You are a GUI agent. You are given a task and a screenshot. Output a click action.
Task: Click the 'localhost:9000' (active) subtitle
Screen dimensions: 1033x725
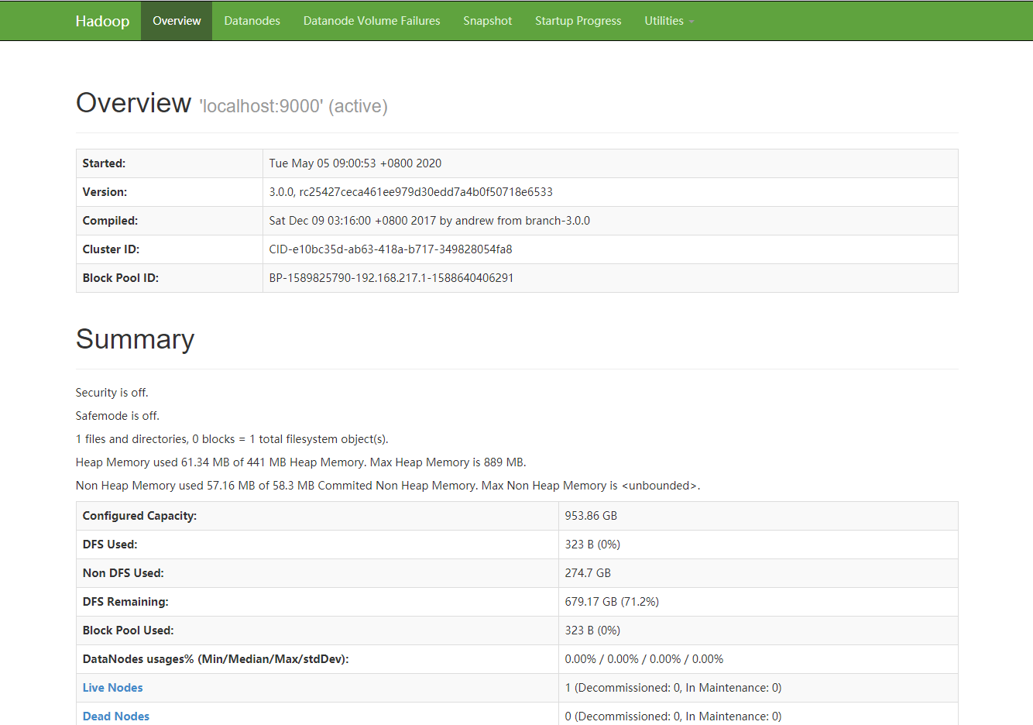coord(293,106)
